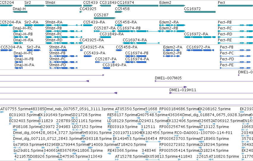Screen dimensions: 253x161
Task: Select the Sfmbt gene span bar
Action: click(63, 6)
